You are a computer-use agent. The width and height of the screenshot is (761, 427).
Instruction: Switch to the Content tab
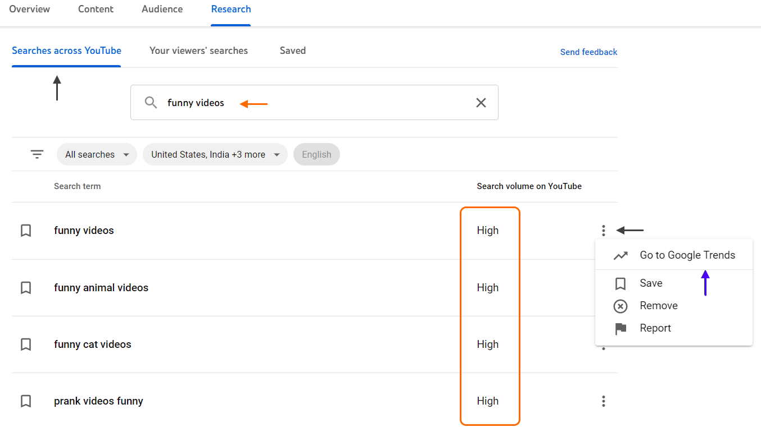96,9
